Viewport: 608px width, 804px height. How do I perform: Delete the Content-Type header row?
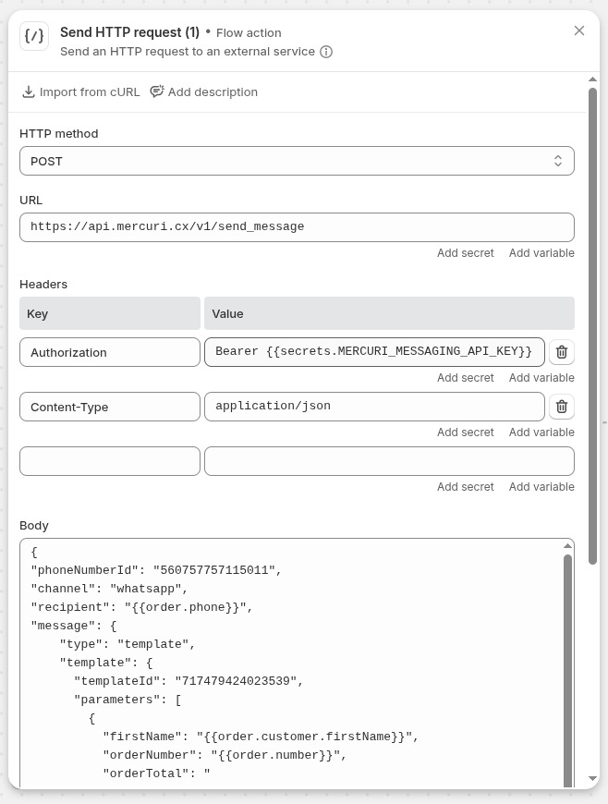pos(562,407)
